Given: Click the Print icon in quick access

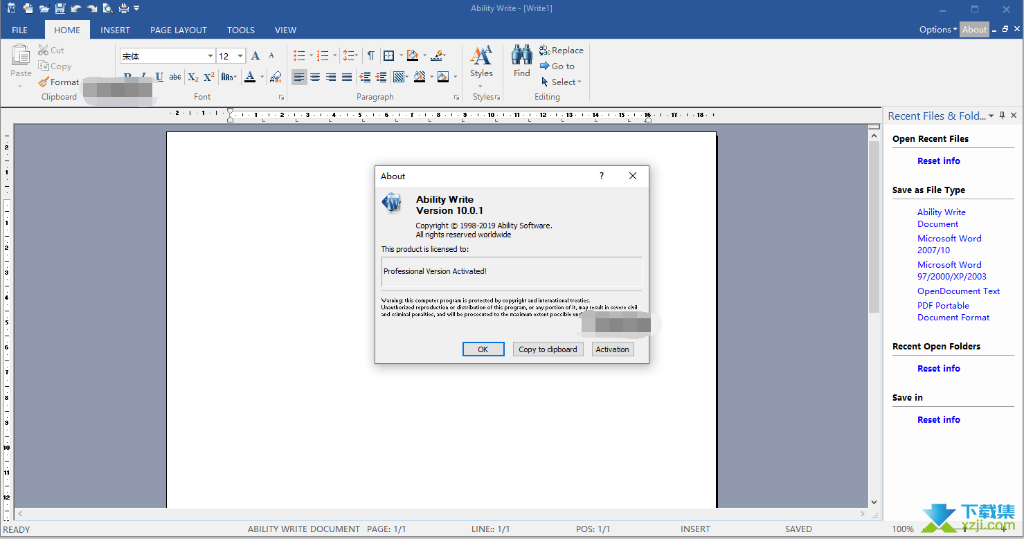Looking at the screenshot, I should tap(123, 8).
